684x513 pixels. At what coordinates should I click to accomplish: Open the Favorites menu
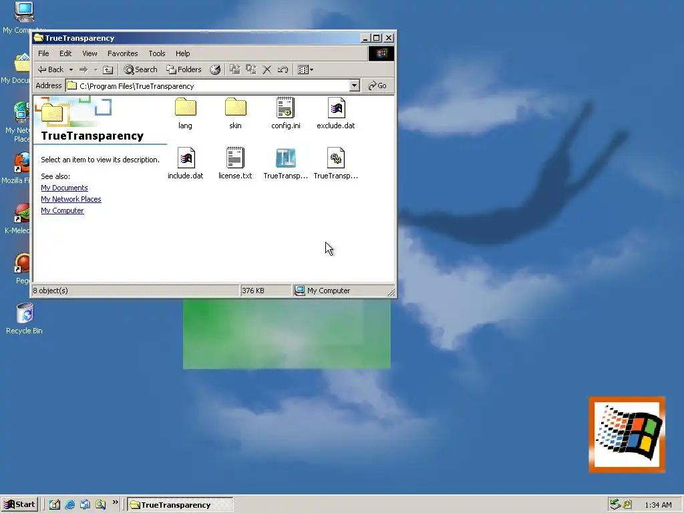pos(123,53)
